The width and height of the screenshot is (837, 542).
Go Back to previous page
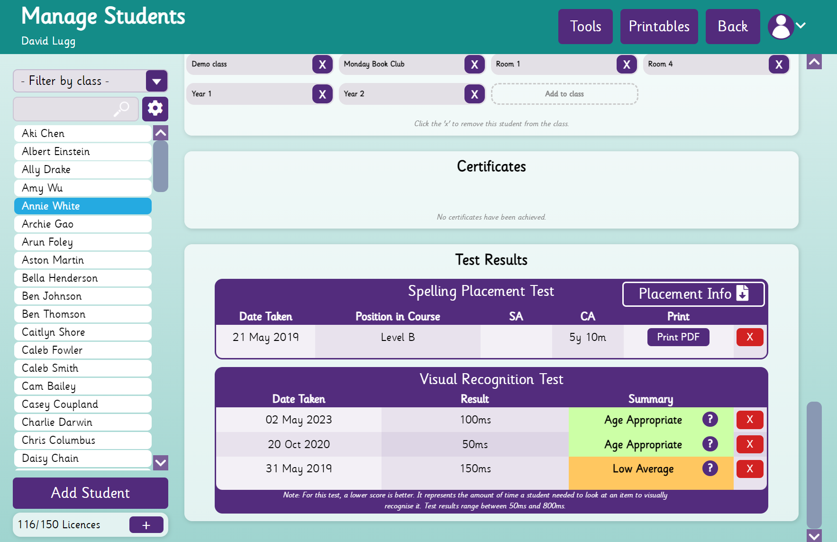click(733, 27)
